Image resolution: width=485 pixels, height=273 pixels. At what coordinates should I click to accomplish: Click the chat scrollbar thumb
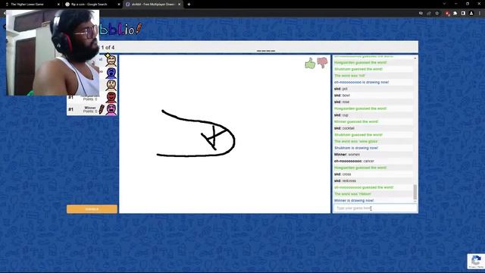pos(415,192)
